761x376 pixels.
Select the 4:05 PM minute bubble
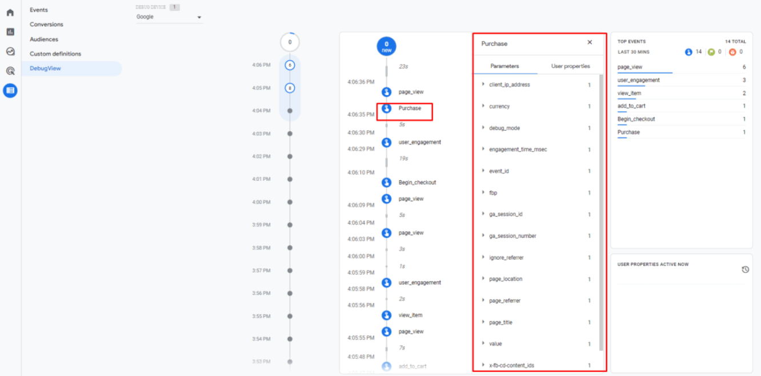[290, 88]
